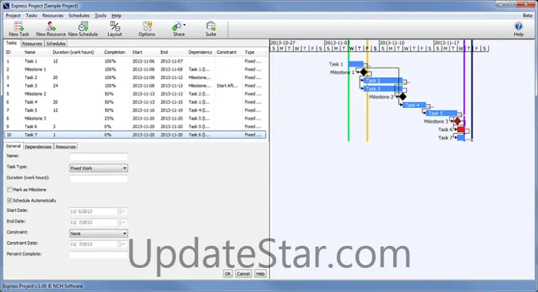Click the Task 2 bar in Gantt chart
The image size is (538, 292).
(383, 81)
